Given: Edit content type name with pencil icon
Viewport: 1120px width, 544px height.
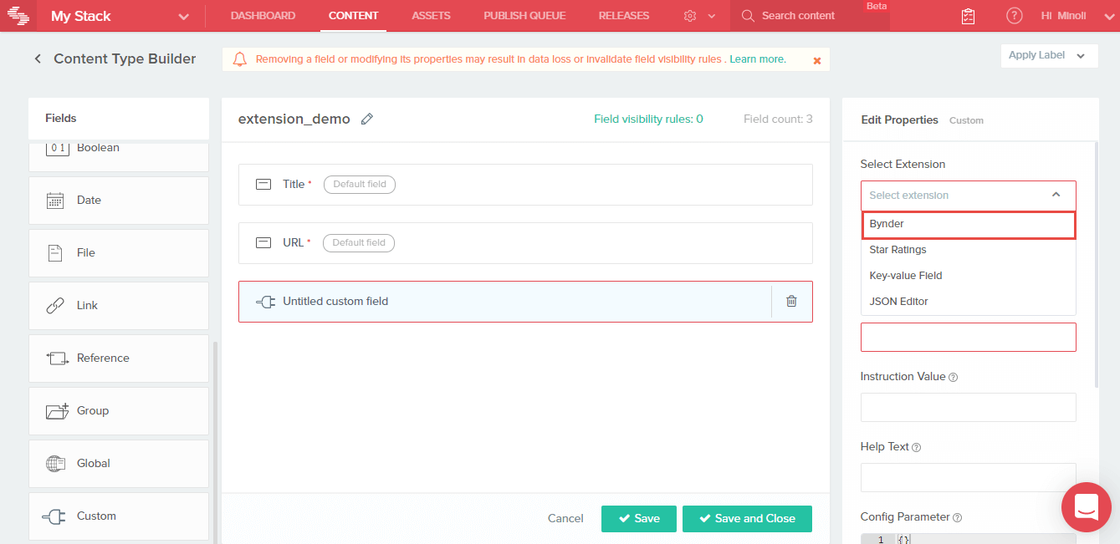Looking at the screenshot, I should [x=366, y=119].
